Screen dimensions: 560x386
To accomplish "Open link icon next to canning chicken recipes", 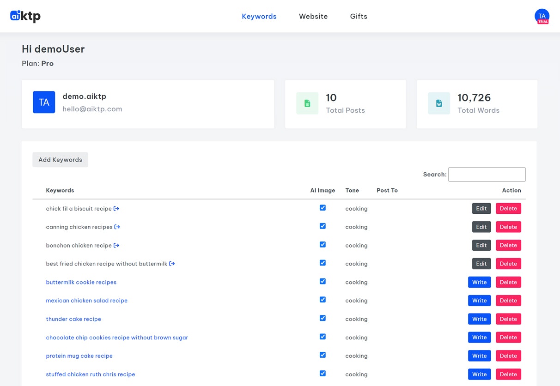I will point(117,227).
